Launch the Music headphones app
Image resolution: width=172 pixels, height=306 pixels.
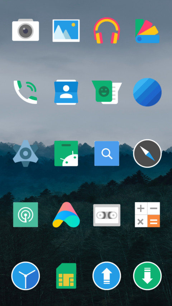point(107,30)
